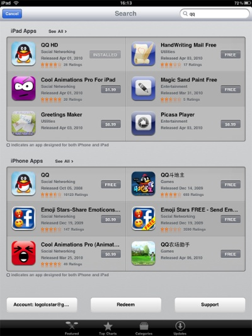
Task: Buy Cool Animations Pro for $1.99
Action: point(111,90)
